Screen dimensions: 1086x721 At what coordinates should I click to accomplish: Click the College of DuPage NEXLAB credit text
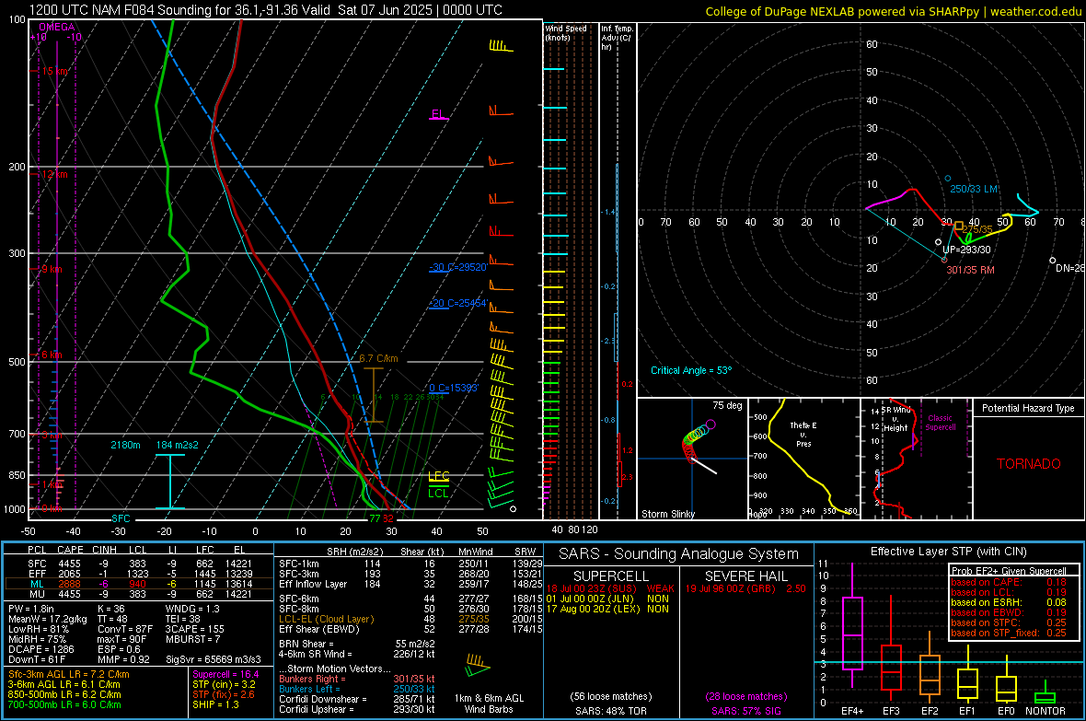tap(893, 11)
